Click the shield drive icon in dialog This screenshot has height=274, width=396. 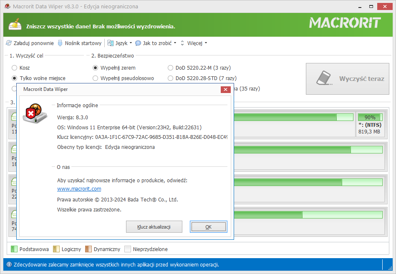pyautogui.click(x=35, y=113)
